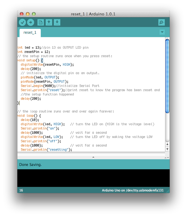Click line number 16 in status bar
This screenshot has height=217, width=187.
[21, 190]
